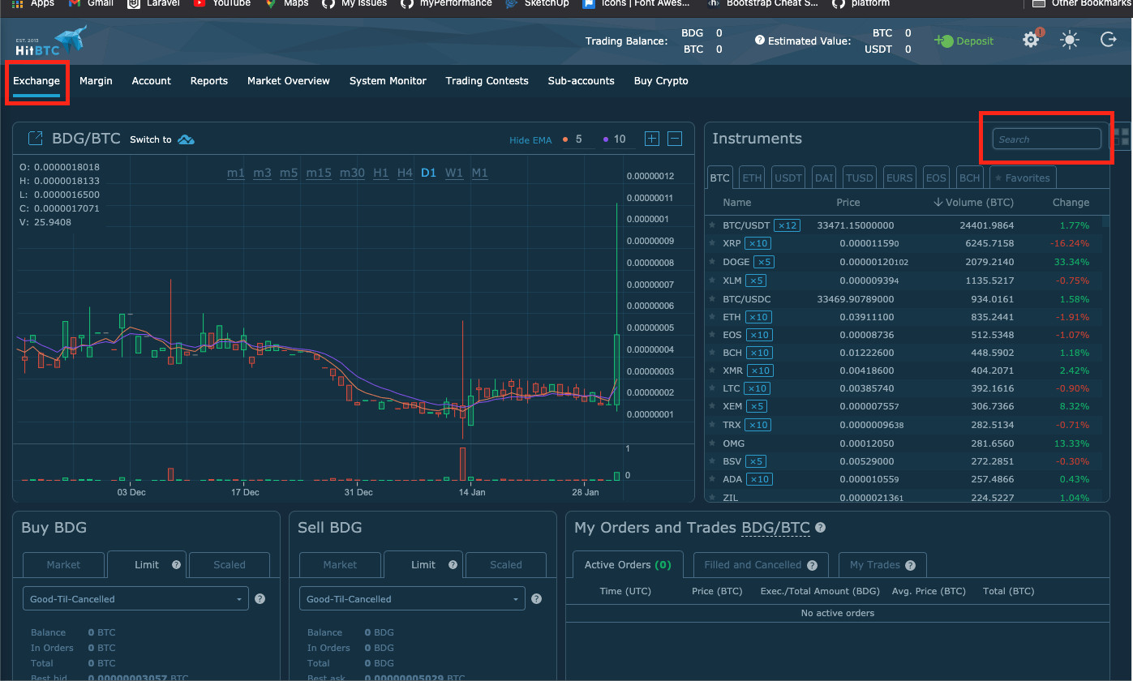Open the Sub-accounts page
This screenshot has height=681, width=1133.
pos(581,81)
